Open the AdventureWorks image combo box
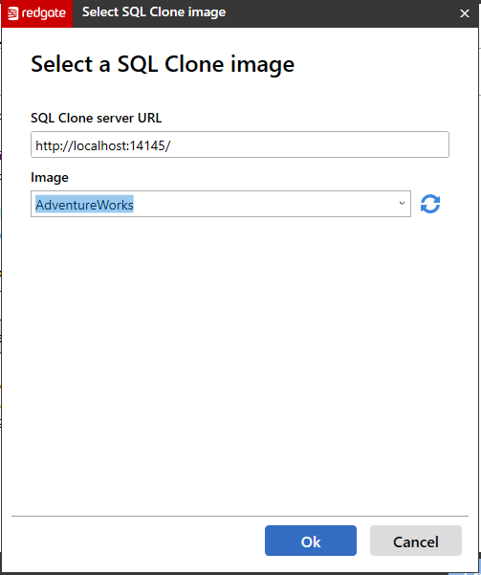The width and height of the screenshot is (481, 575). 221,204
